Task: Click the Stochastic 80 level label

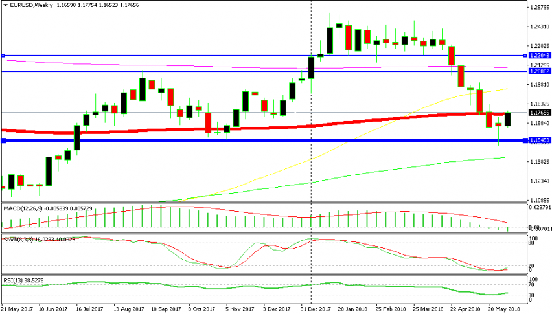Action: [532, 243]
